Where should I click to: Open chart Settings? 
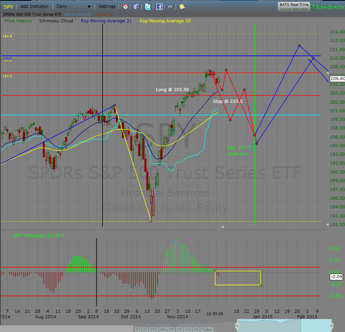coord(107,6)
